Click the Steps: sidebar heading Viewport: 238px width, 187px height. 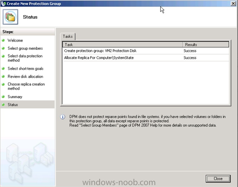coord(8,32)
